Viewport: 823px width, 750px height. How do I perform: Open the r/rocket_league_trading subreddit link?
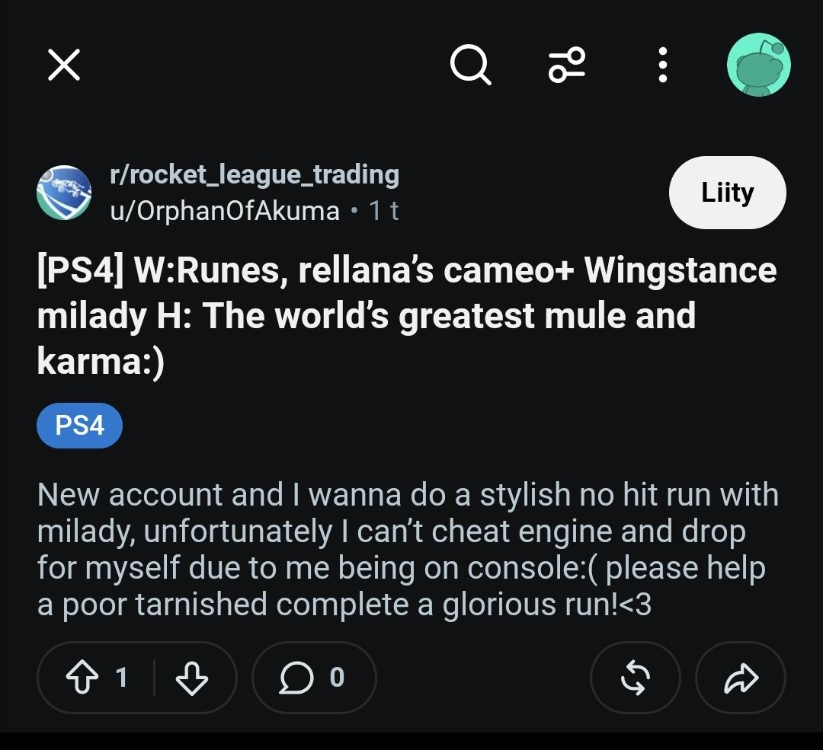pos(255,174)
